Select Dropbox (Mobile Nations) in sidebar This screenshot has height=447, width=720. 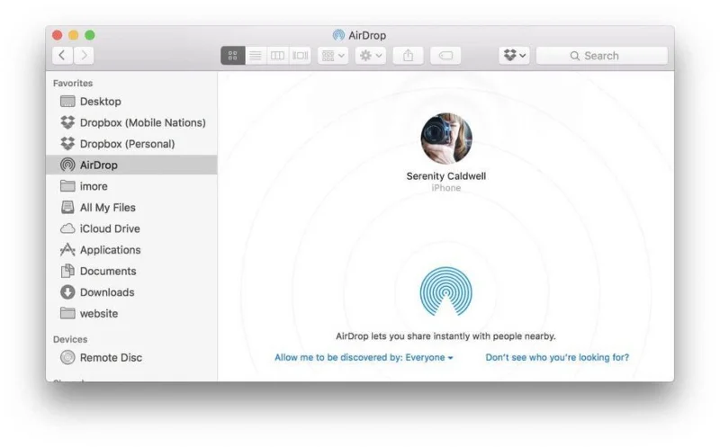click(x=142, y=122)
